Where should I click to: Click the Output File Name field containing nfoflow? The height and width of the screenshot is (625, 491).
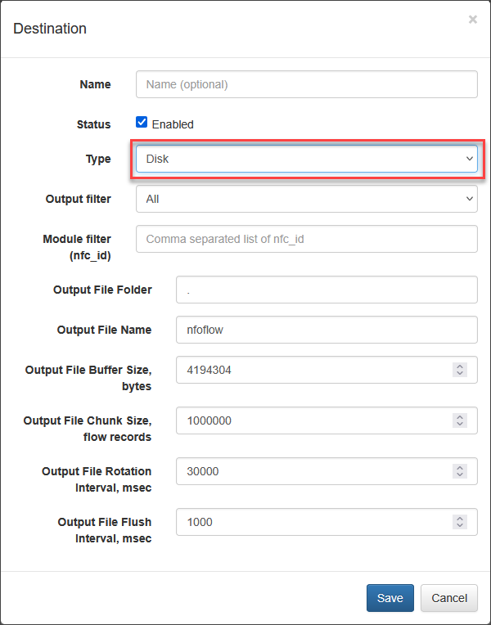pyautogui.click(x=327, y=330)
